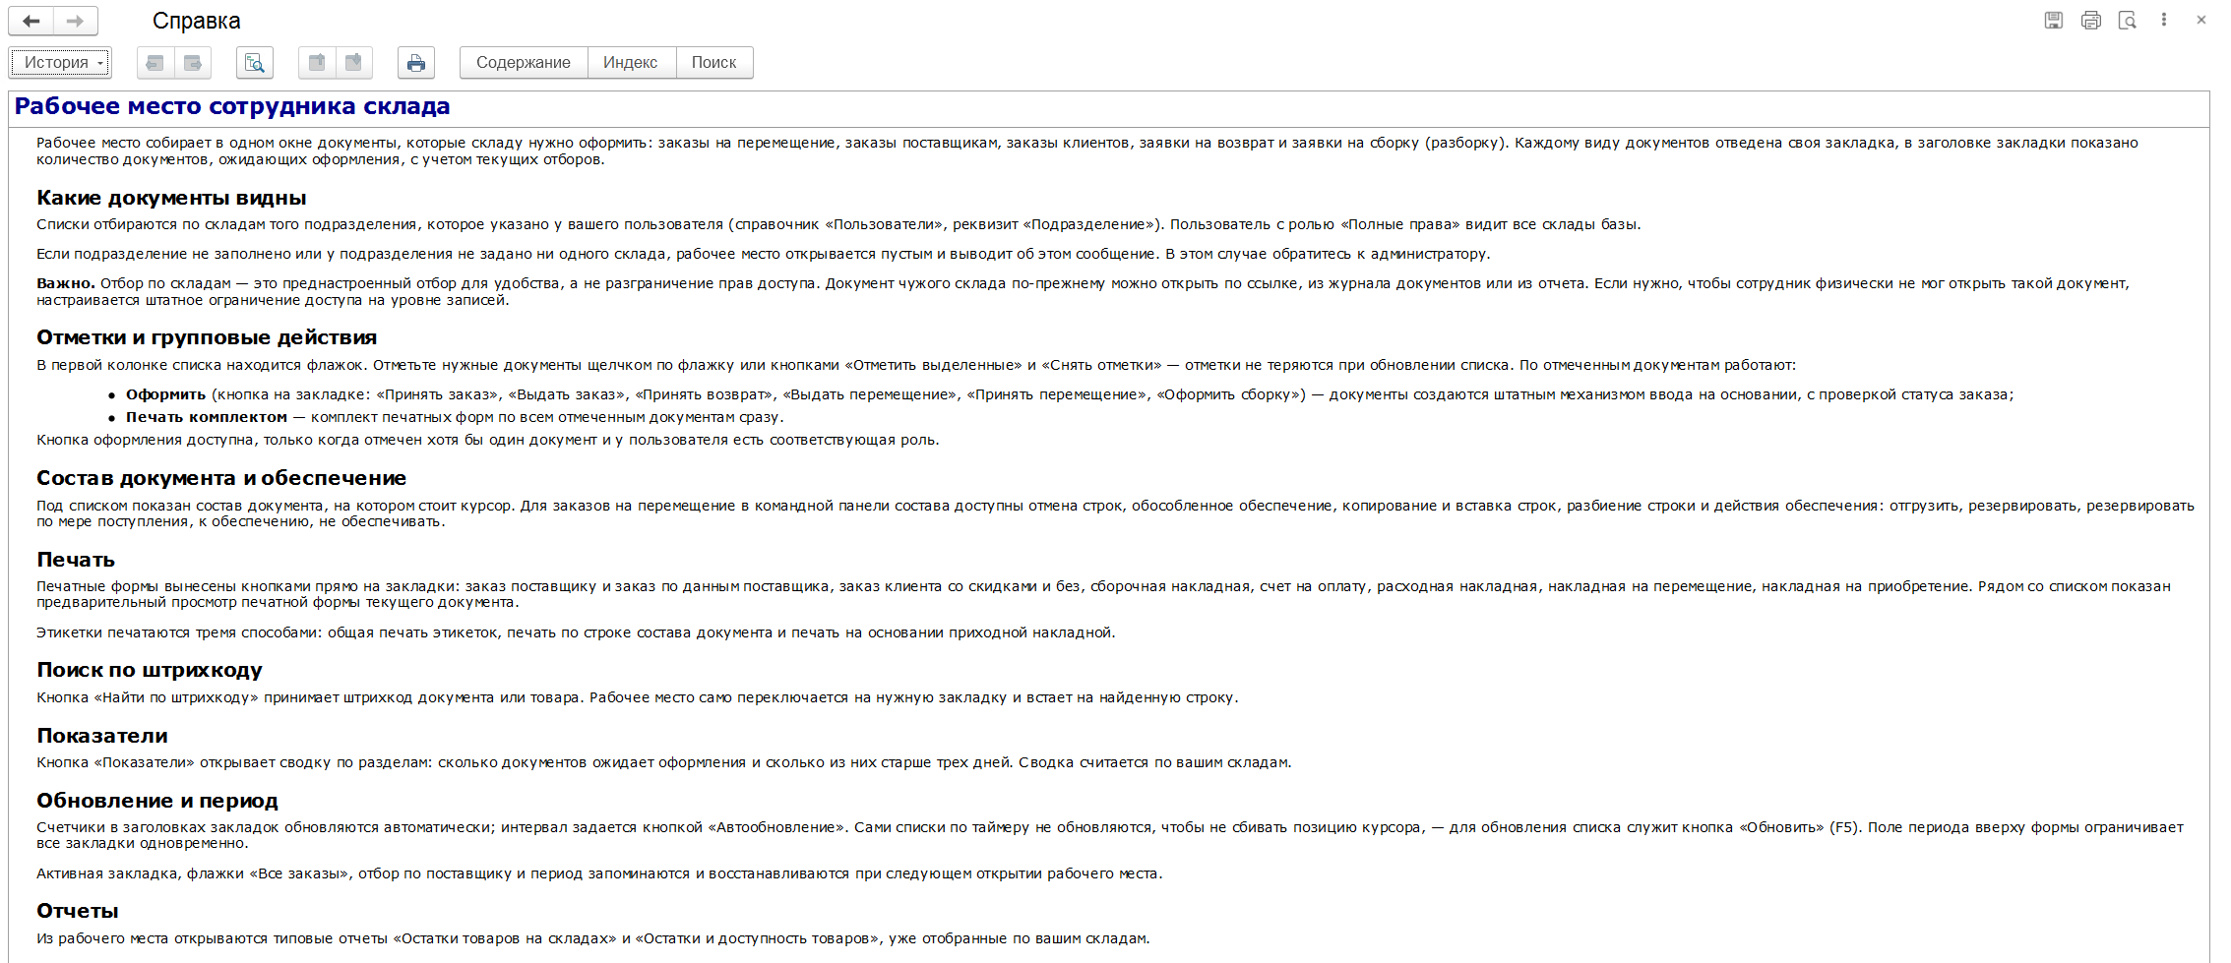Switch to the Поиск tab
The height and width of the screenshot is (963, 2231).
tap(714, 63)
